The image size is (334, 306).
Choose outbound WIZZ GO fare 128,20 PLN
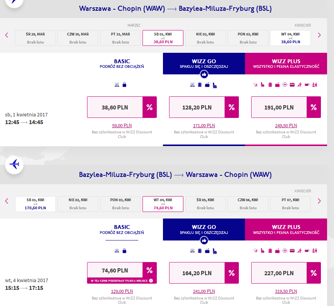click(204, 107)
